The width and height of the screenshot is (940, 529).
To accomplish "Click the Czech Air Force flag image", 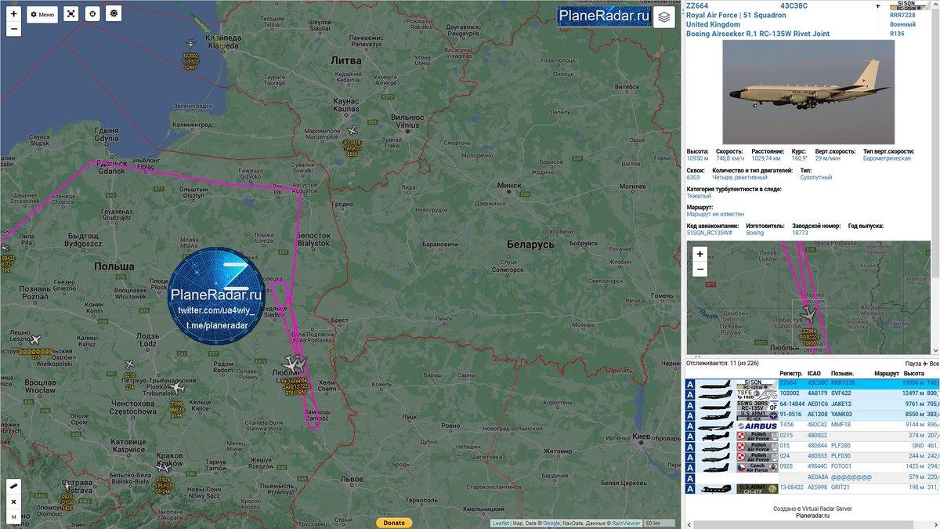I will click(x=757, y=467).
